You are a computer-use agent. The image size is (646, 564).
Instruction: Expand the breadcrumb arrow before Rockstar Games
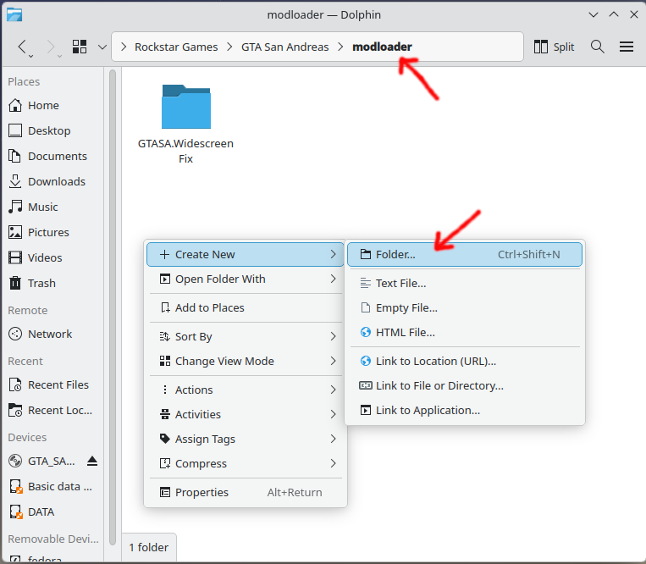point(123,47)
